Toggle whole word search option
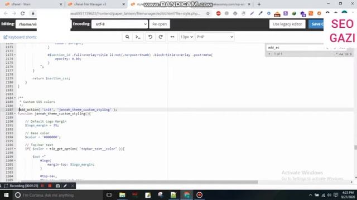 [x=347, y=54]
